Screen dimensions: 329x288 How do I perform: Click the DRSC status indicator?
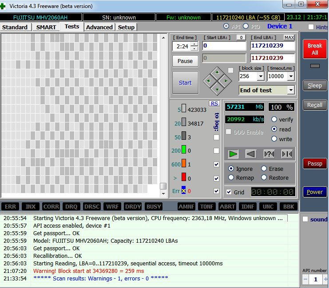92,207
